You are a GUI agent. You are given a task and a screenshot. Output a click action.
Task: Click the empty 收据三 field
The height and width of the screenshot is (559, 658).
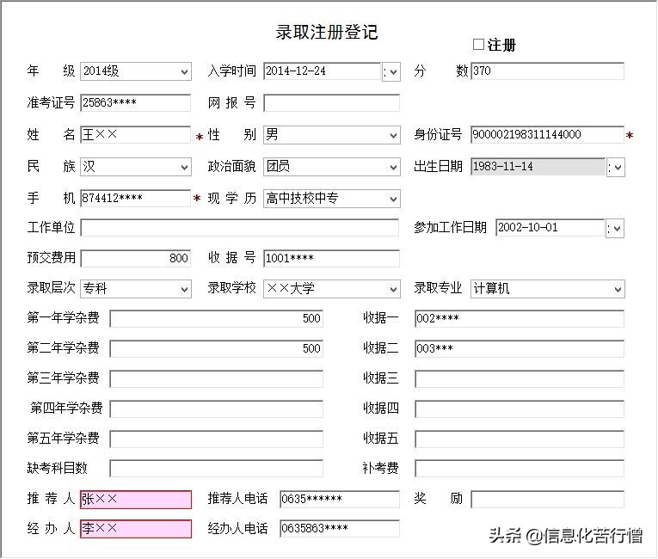(520, 379)
